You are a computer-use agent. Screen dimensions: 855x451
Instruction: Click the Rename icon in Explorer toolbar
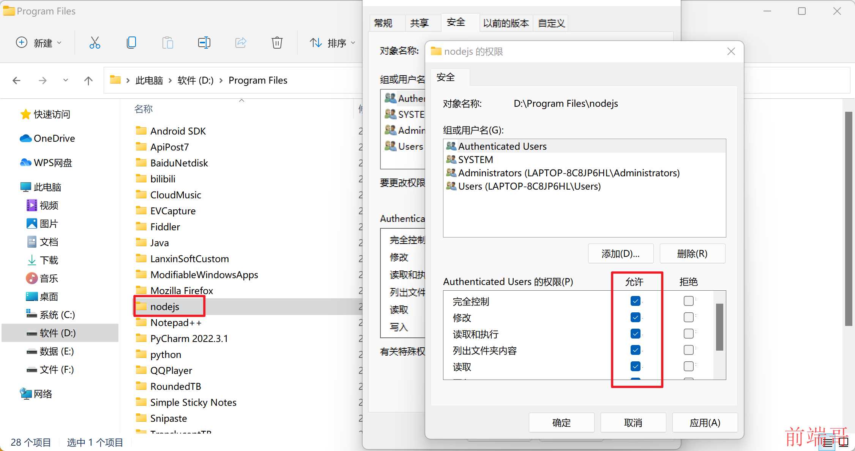[204, 43]
